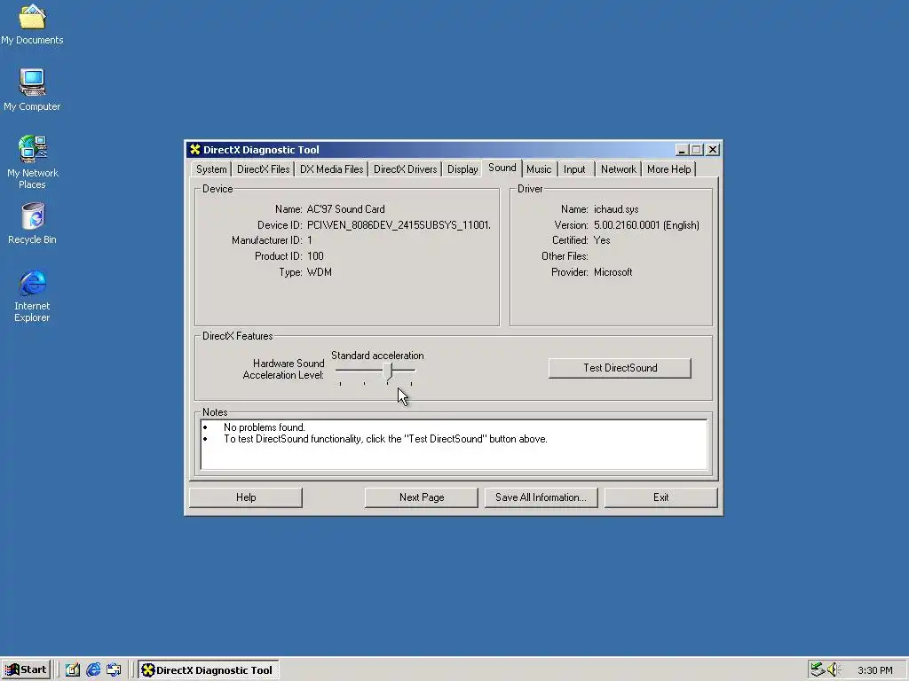Screen dimensions: 909x681
Task: Click the notepad-style quick launch icon
Action: point(73,670)
